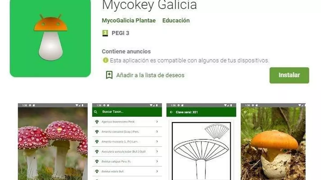Tap mushroom icon next to Boletus edulis
The width and height of the screenshot is (321, 180).
(x=97, y=171)
